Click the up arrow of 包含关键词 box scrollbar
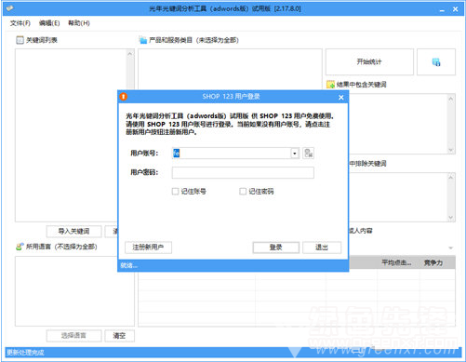 pyautogui.click(x=451, y=99)
